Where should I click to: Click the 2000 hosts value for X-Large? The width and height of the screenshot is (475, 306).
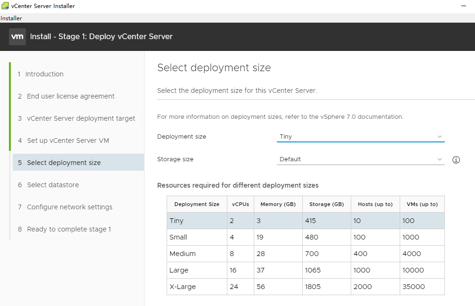coord(362,287)
